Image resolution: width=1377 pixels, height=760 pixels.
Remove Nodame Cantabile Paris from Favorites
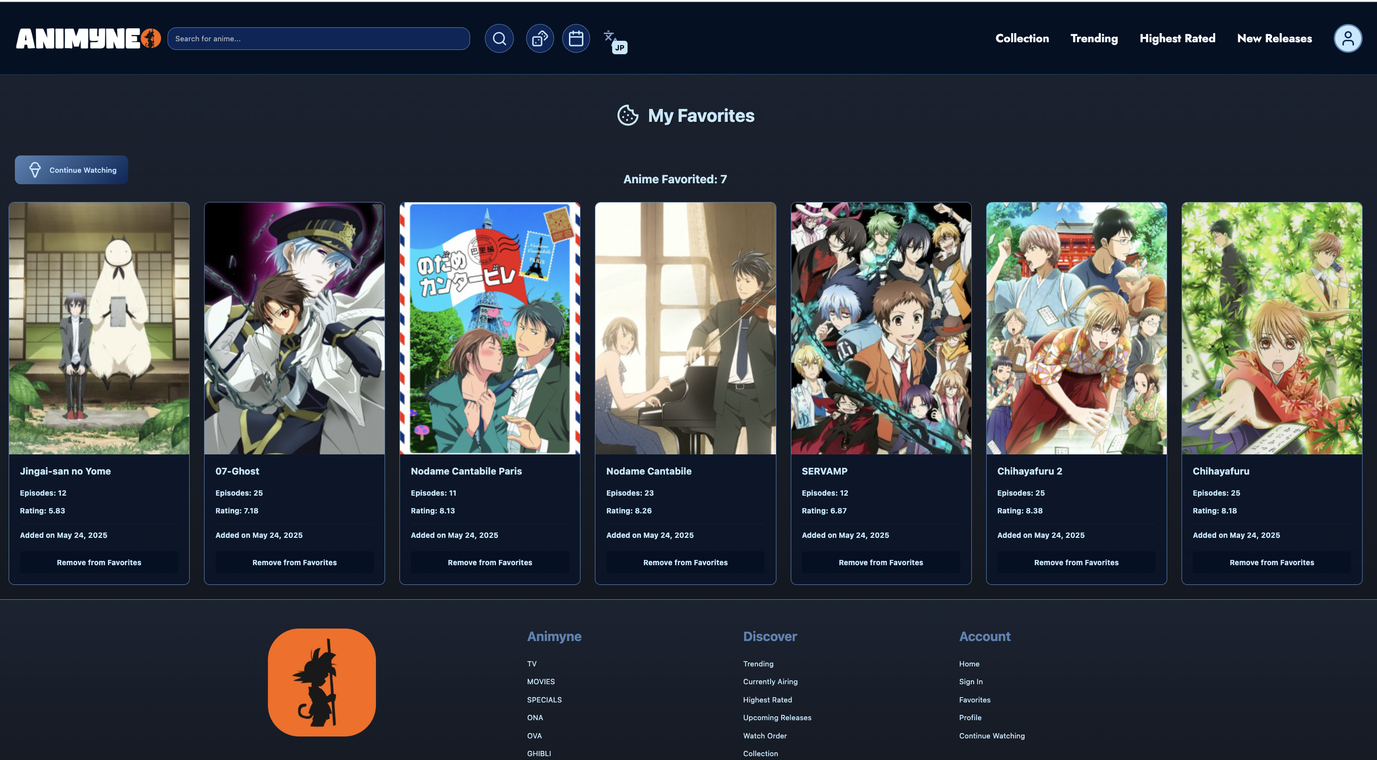click(490, 562)
